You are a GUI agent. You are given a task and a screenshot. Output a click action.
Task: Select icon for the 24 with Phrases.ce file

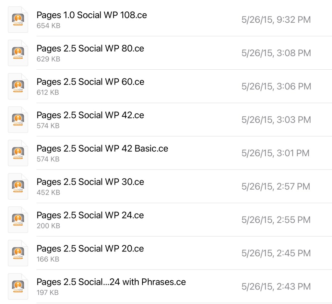[x=18, y=287]
